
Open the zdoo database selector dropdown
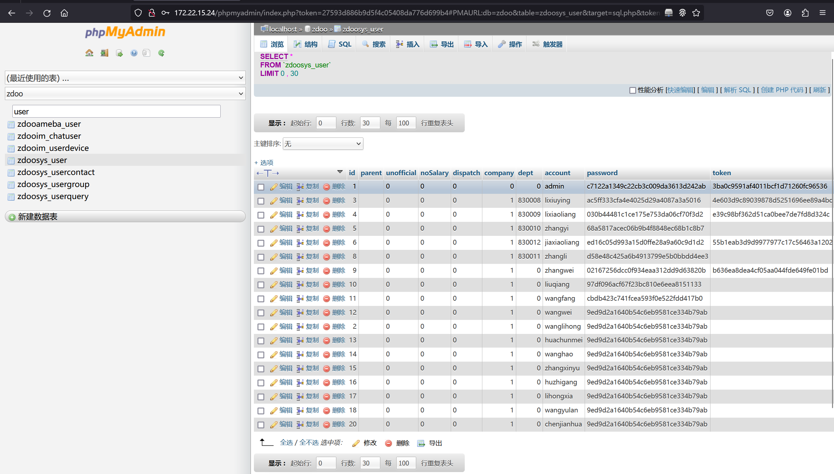click(x=125, y=94)
